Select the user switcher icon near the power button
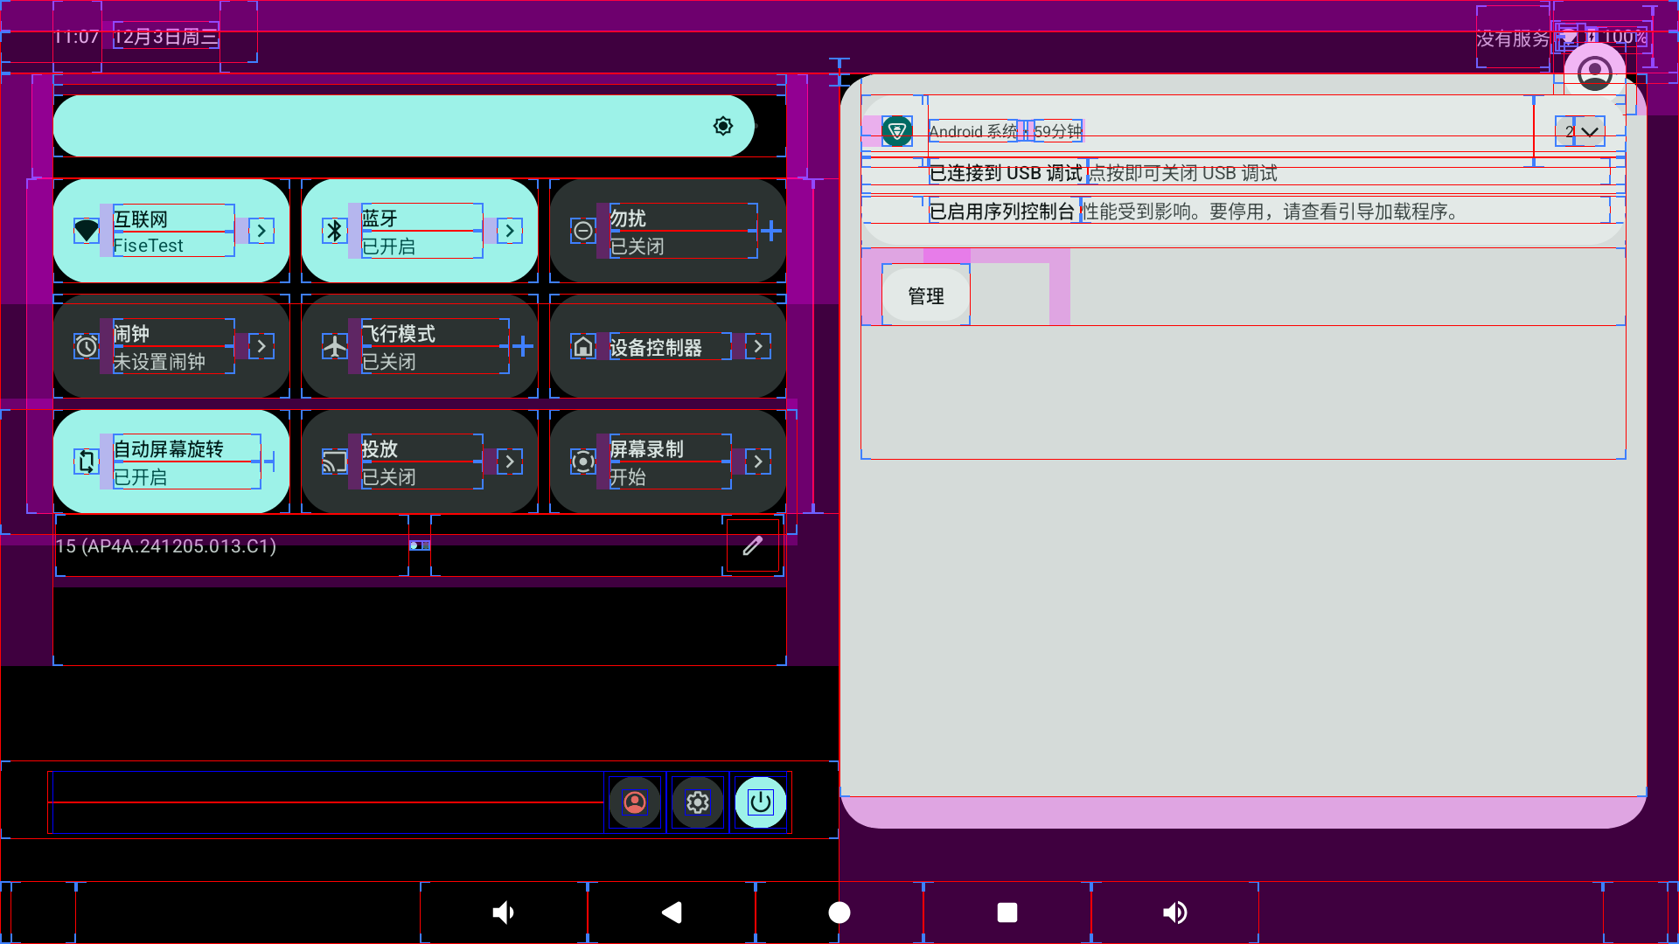 click(x=634, y=802)
